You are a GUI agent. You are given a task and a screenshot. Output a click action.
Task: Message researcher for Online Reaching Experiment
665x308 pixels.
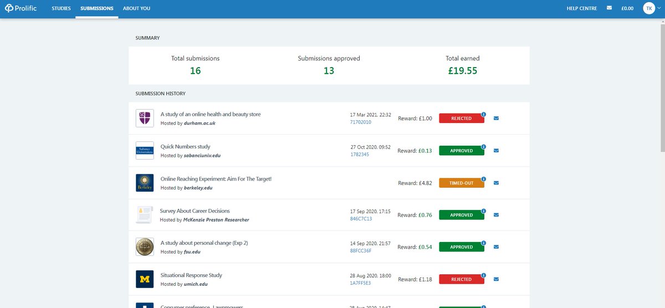[496, 183]
